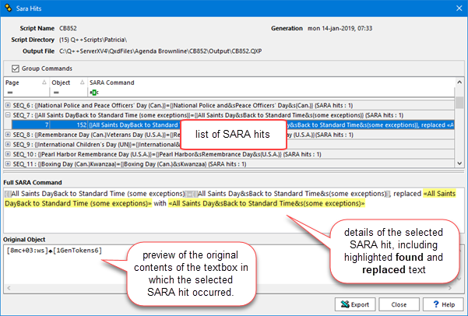
Task: Click inside the Full SARA Command text box
Action: click(234, 210)
